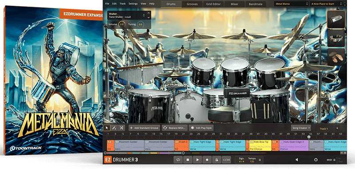Toggle loop playback on the transport
The width and height of the screenshot is (355, 169).
coord(178,160)
